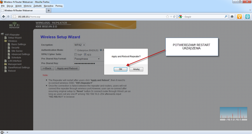
Task: Open a new tab with plus button
Action: coord(49,11)
